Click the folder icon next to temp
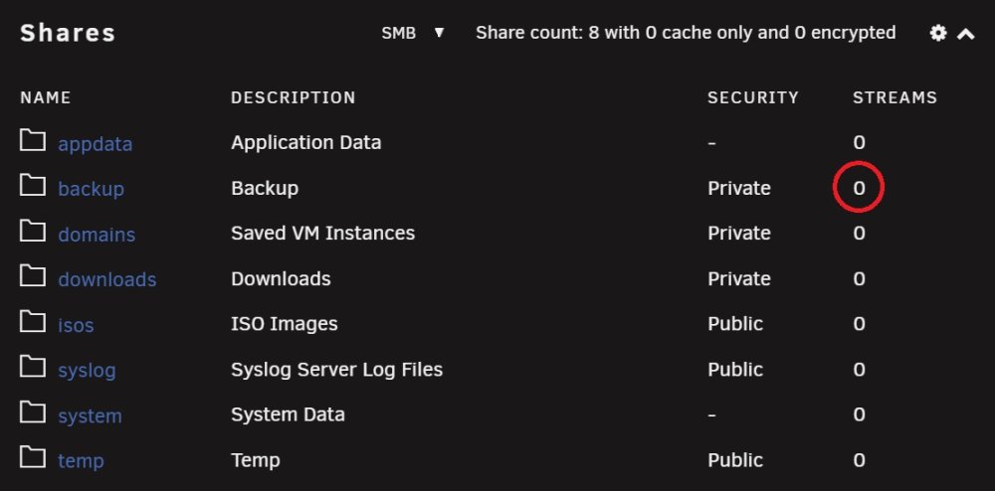 click(x=33, y=457)
